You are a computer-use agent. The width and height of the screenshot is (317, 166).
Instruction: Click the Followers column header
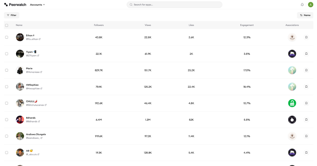[x=99, y=25]
